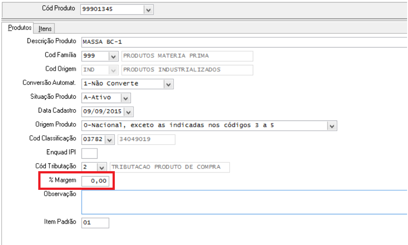Open the Cód Produto dropdown arrow
Image resolution: width=408 pixels, height=245 pixels.
[148, 9]
